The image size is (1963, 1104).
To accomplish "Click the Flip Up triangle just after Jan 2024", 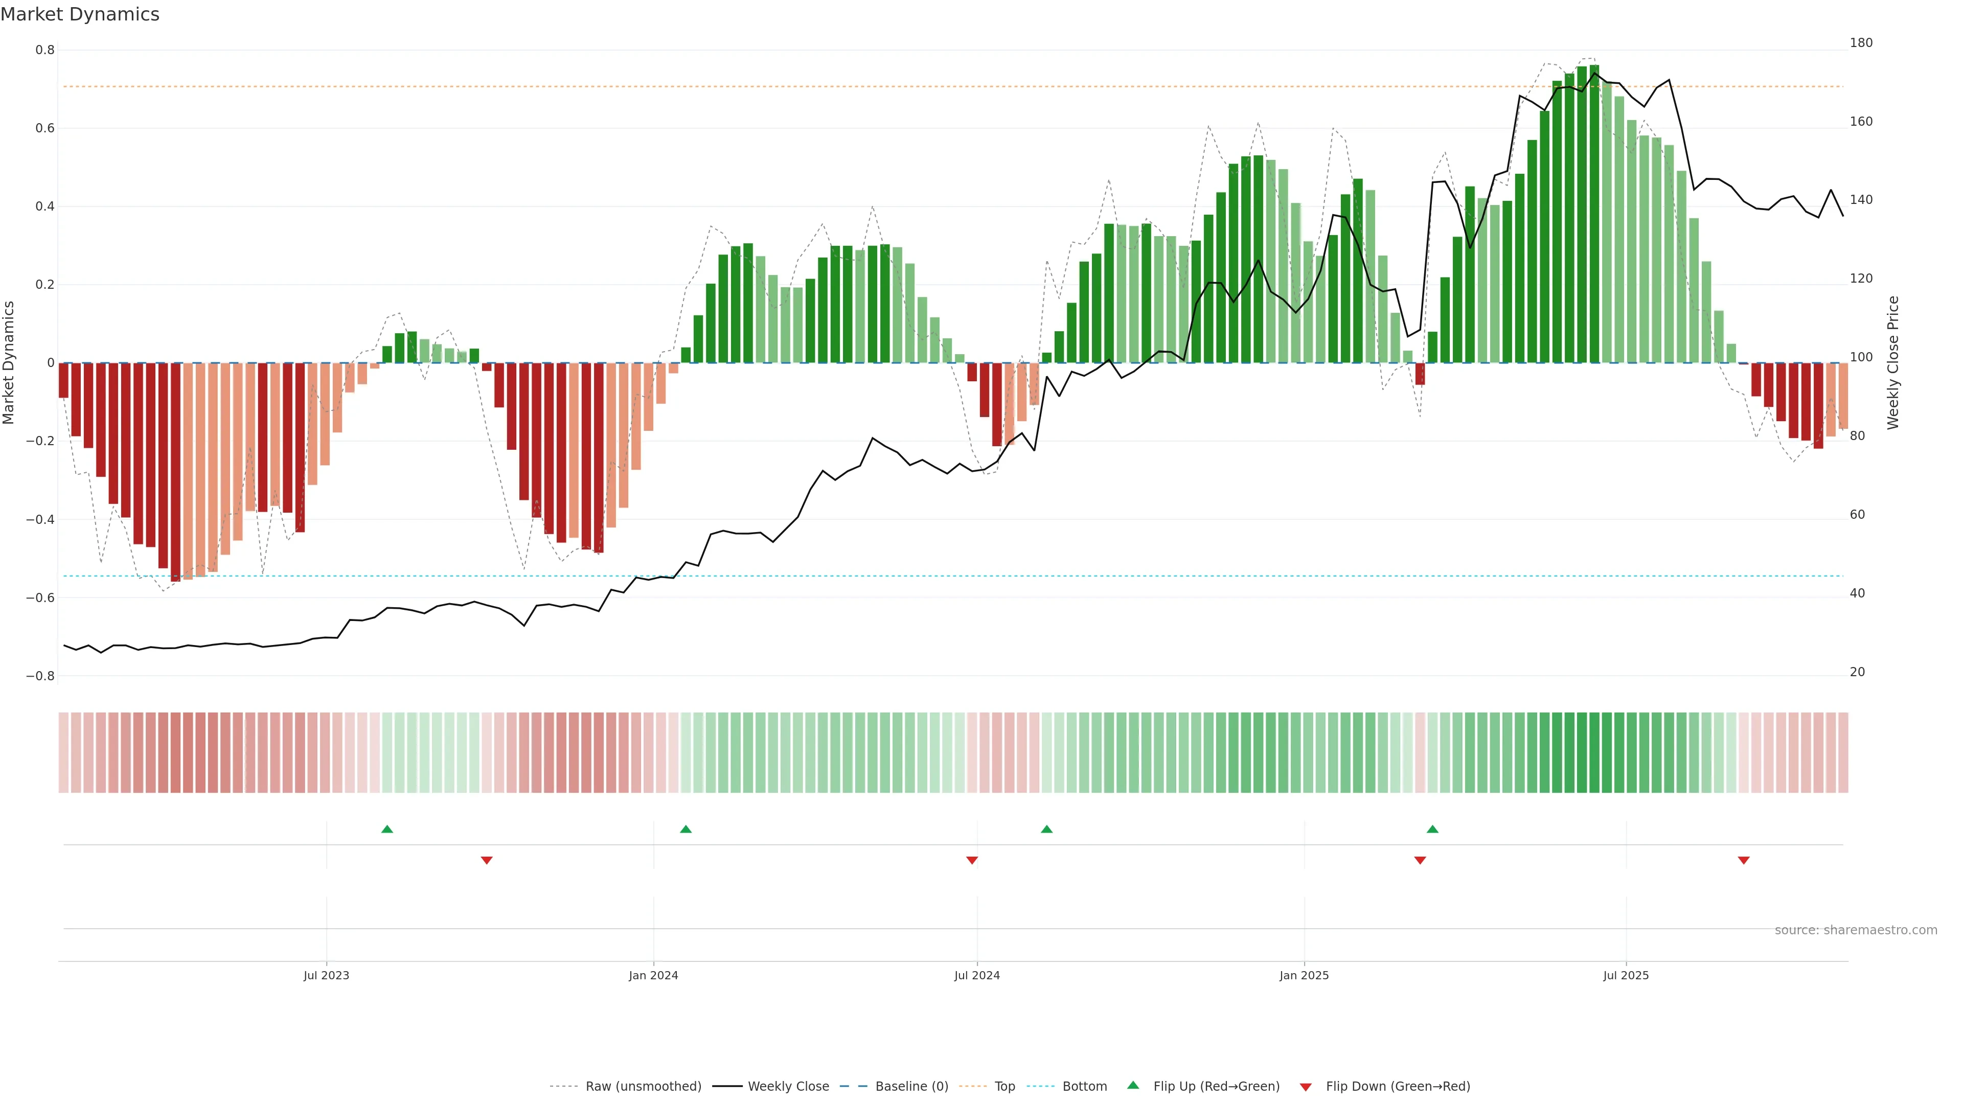I will pos(686,829).
